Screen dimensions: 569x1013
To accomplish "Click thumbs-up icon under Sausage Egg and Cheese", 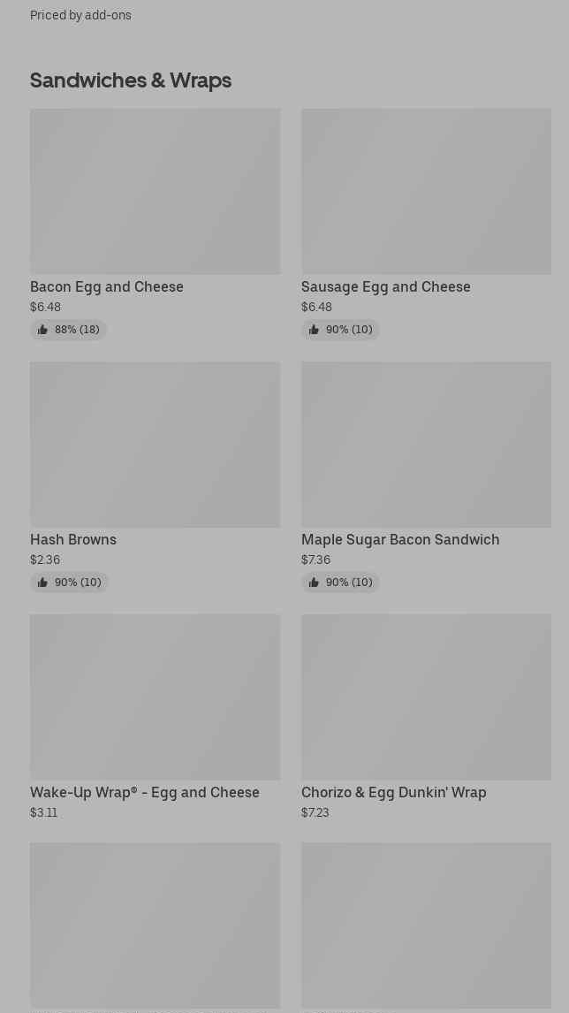I will tap(314, 330).
